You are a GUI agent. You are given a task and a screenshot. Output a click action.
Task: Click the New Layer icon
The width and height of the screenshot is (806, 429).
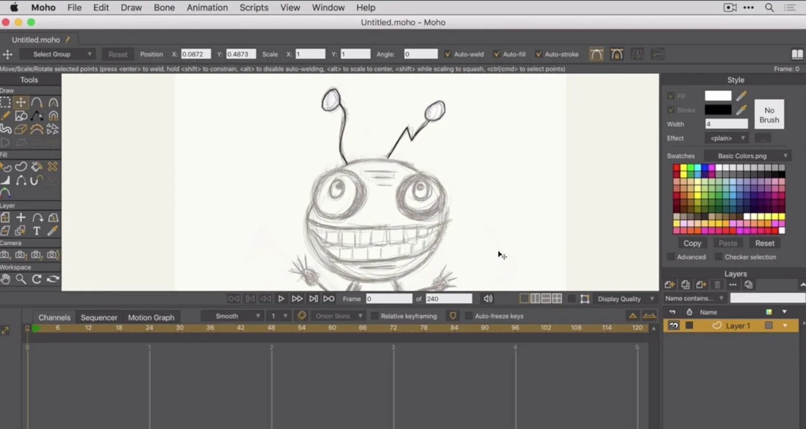(x=669, y=284)
